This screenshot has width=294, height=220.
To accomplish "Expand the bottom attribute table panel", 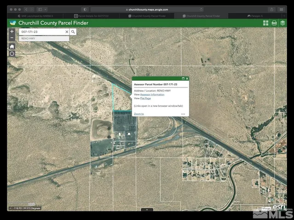I will [x=147, y=209].
